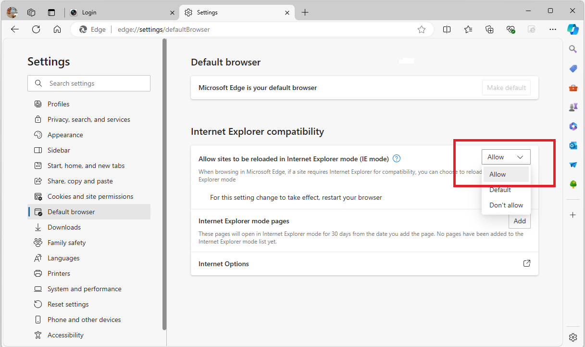Viewport: 585px width, 347px height.
Task: Open the Workspaces icon in title bar
Action: click(32, 13)
